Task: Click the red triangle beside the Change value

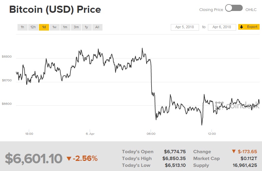Action: coord(234,151)
